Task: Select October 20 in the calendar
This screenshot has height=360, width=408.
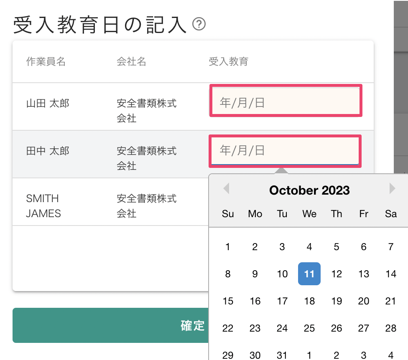Action: click(363, 301)
